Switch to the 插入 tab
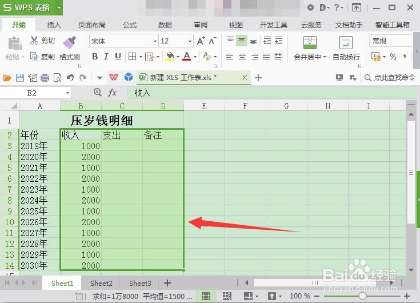 54,25
